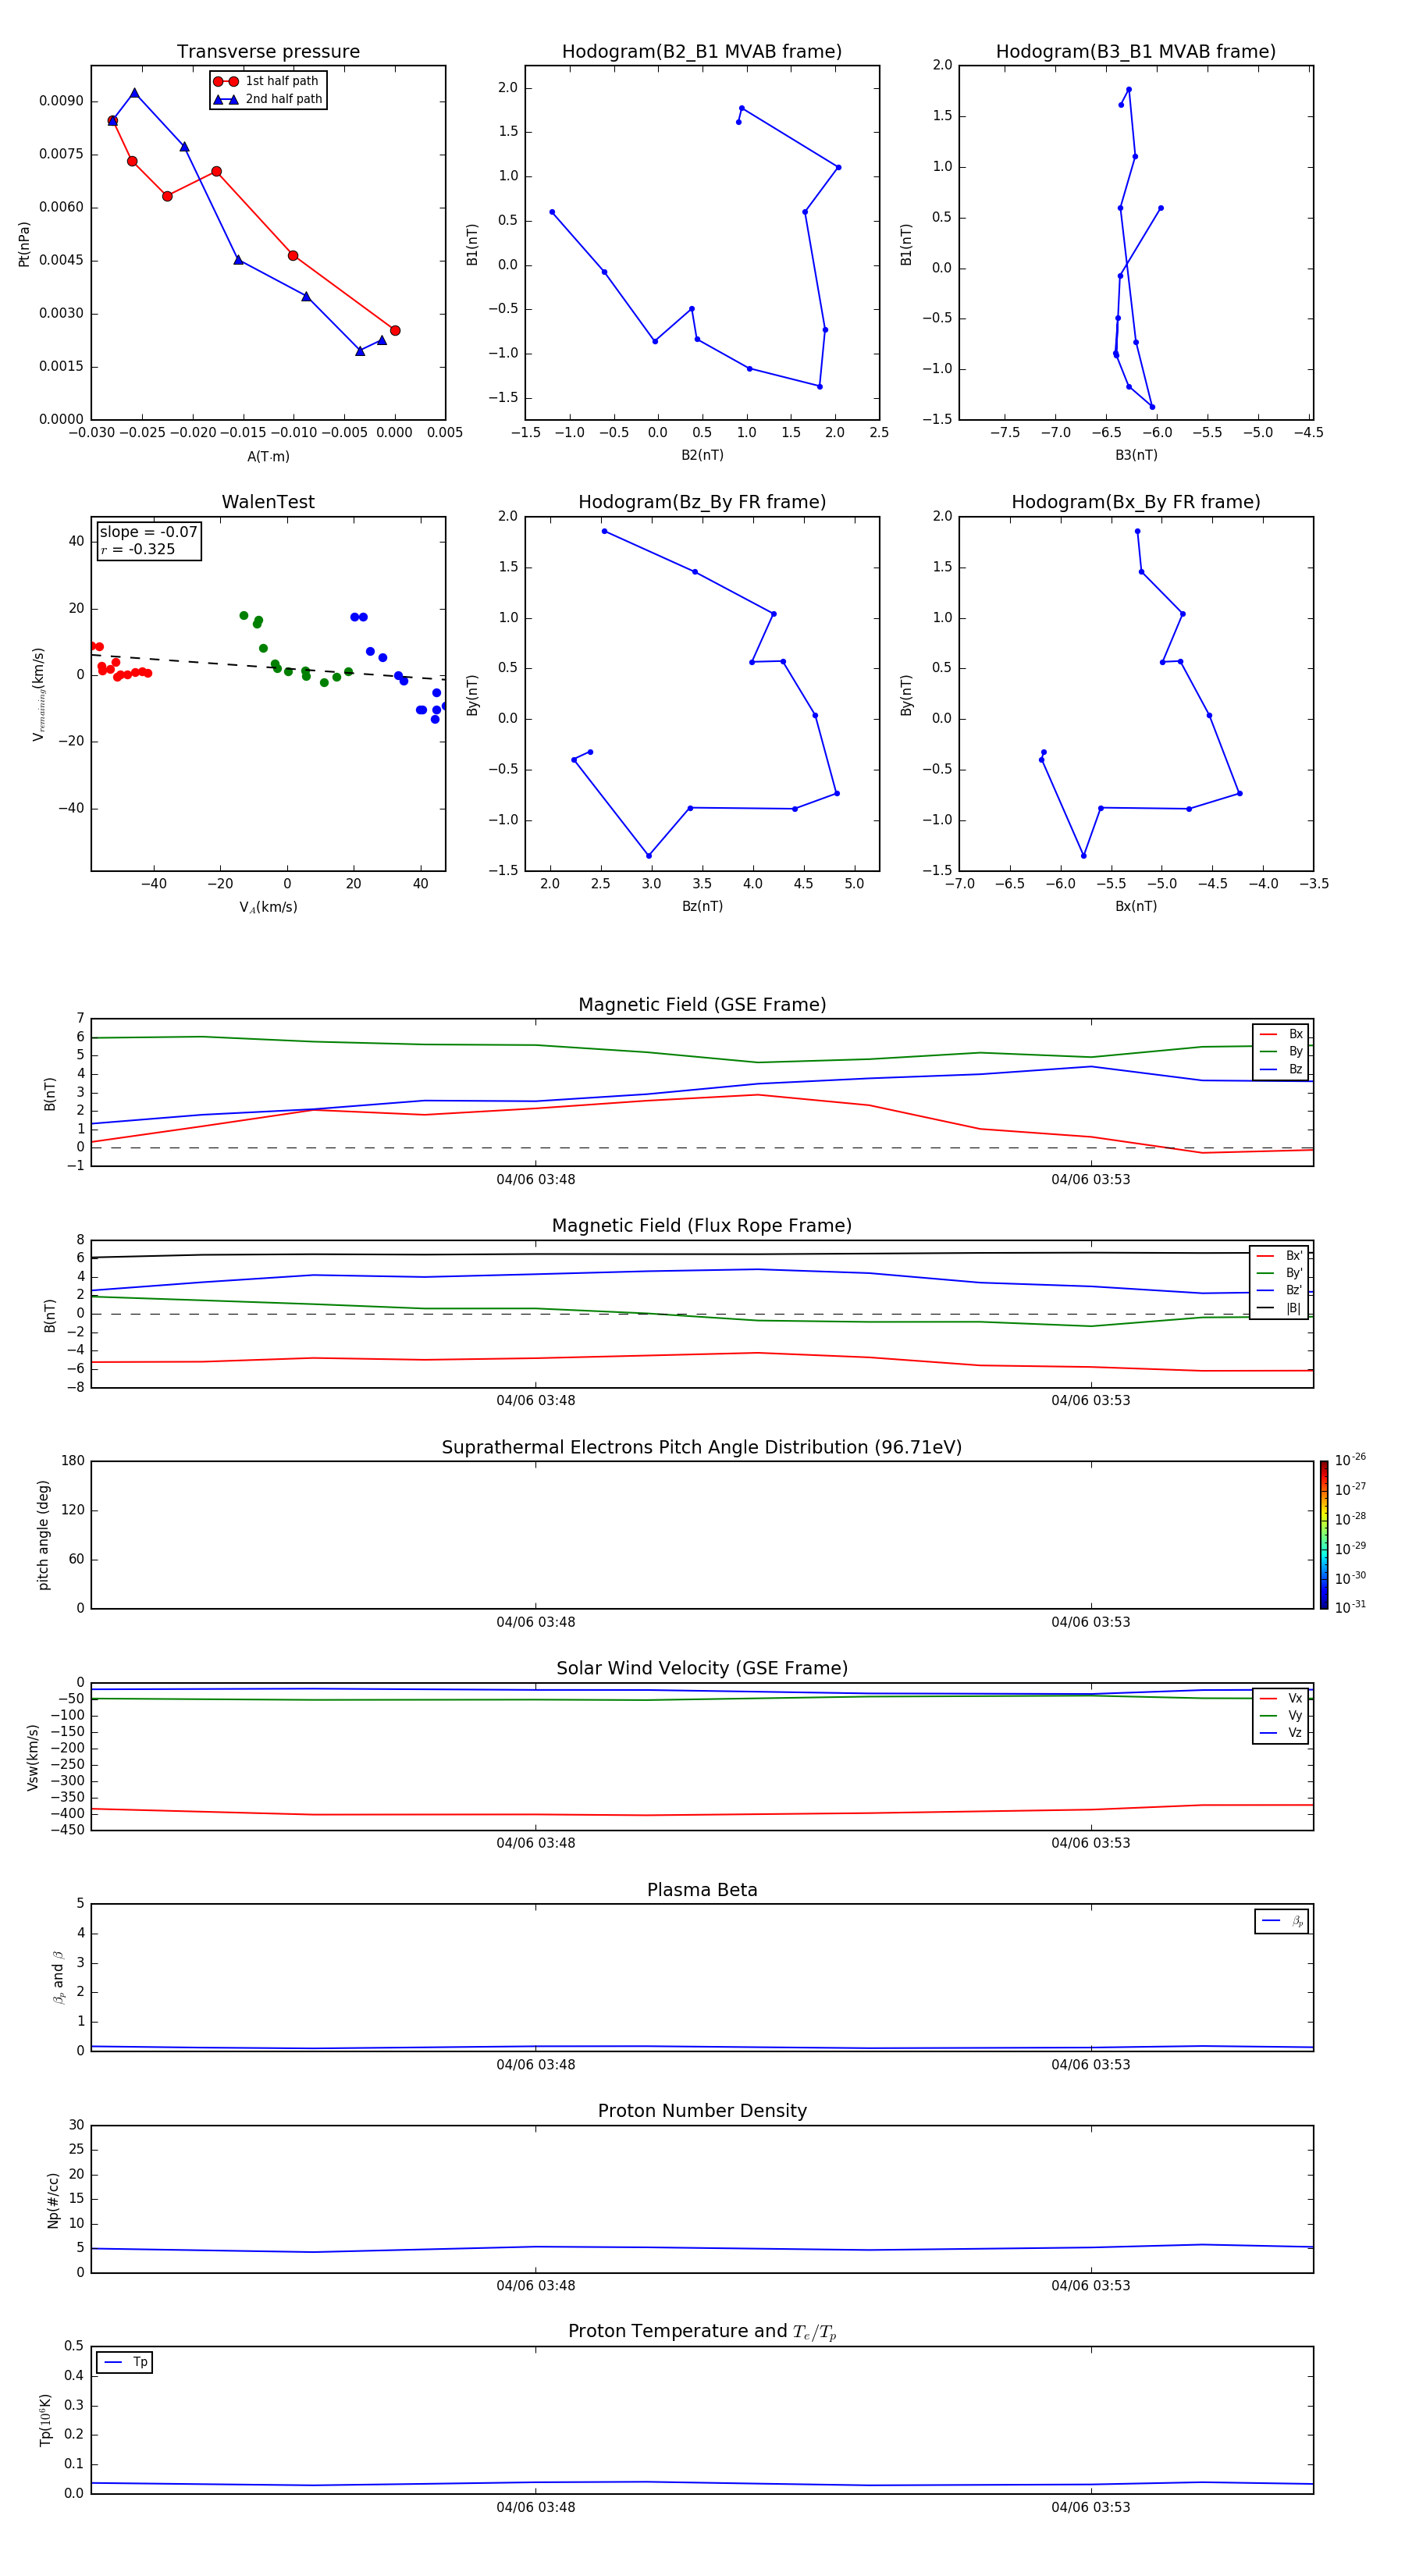Click the 'Hodogram(Bz_By FR frame)' title
Image resolution: width=1405 pixels, height=2576 pixels.
(x=702, y=502)
